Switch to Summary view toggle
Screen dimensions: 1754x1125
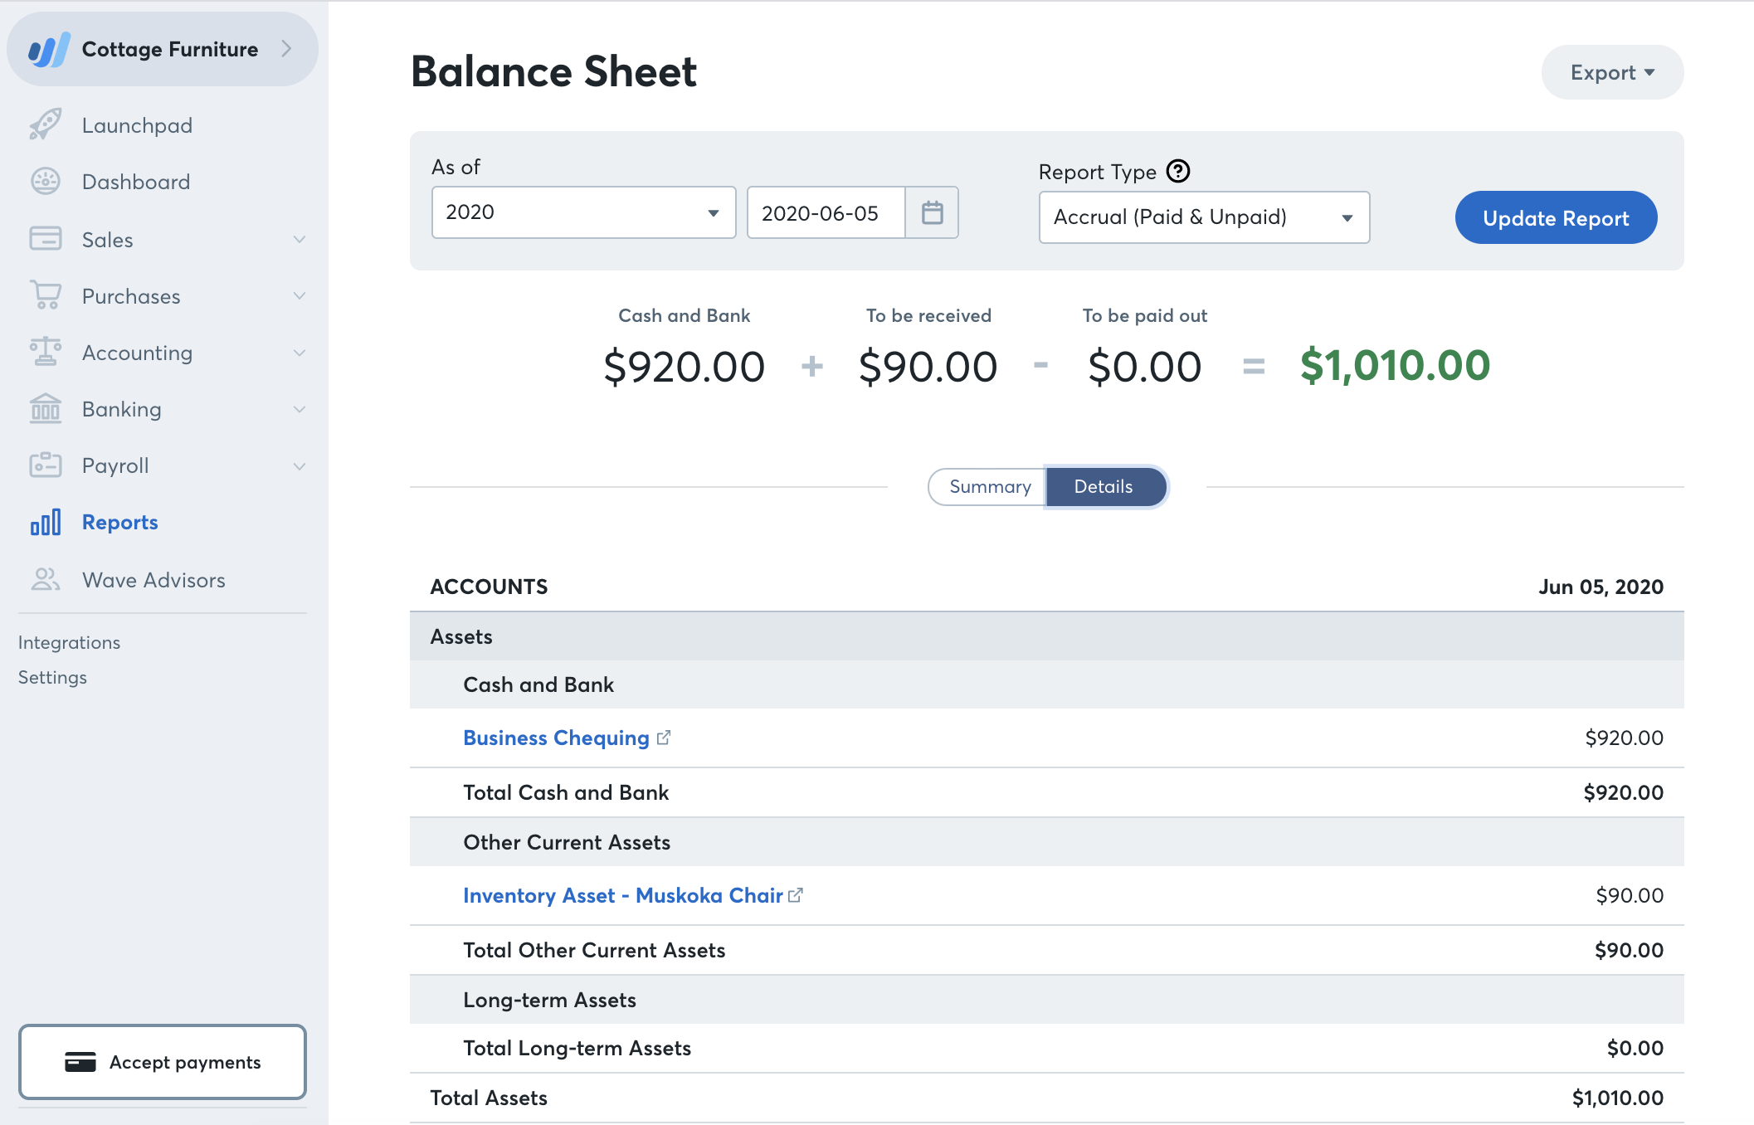coord(989,486)
